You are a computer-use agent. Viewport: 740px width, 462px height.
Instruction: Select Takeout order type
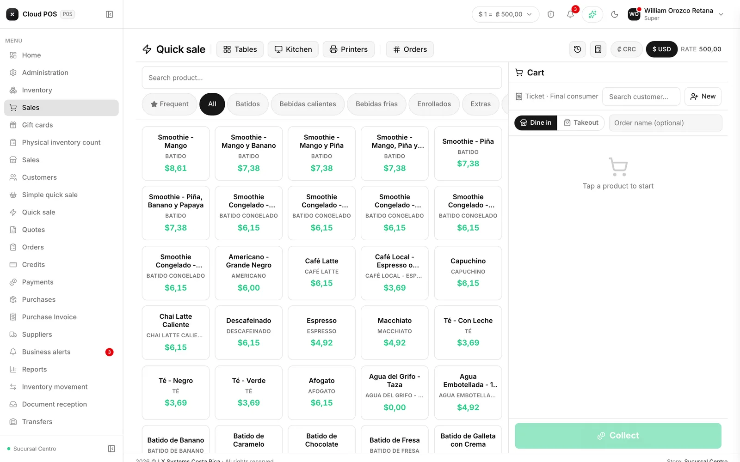581,122
